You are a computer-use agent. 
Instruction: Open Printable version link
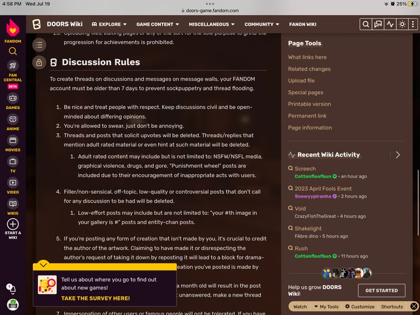309,104
